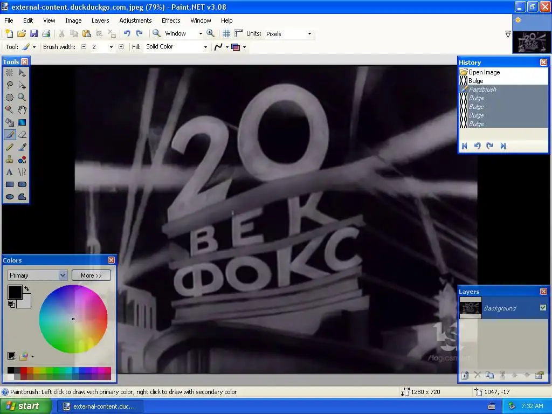Select the Freeform Shape tool
The image size is (552, 414).
[22, 197]
